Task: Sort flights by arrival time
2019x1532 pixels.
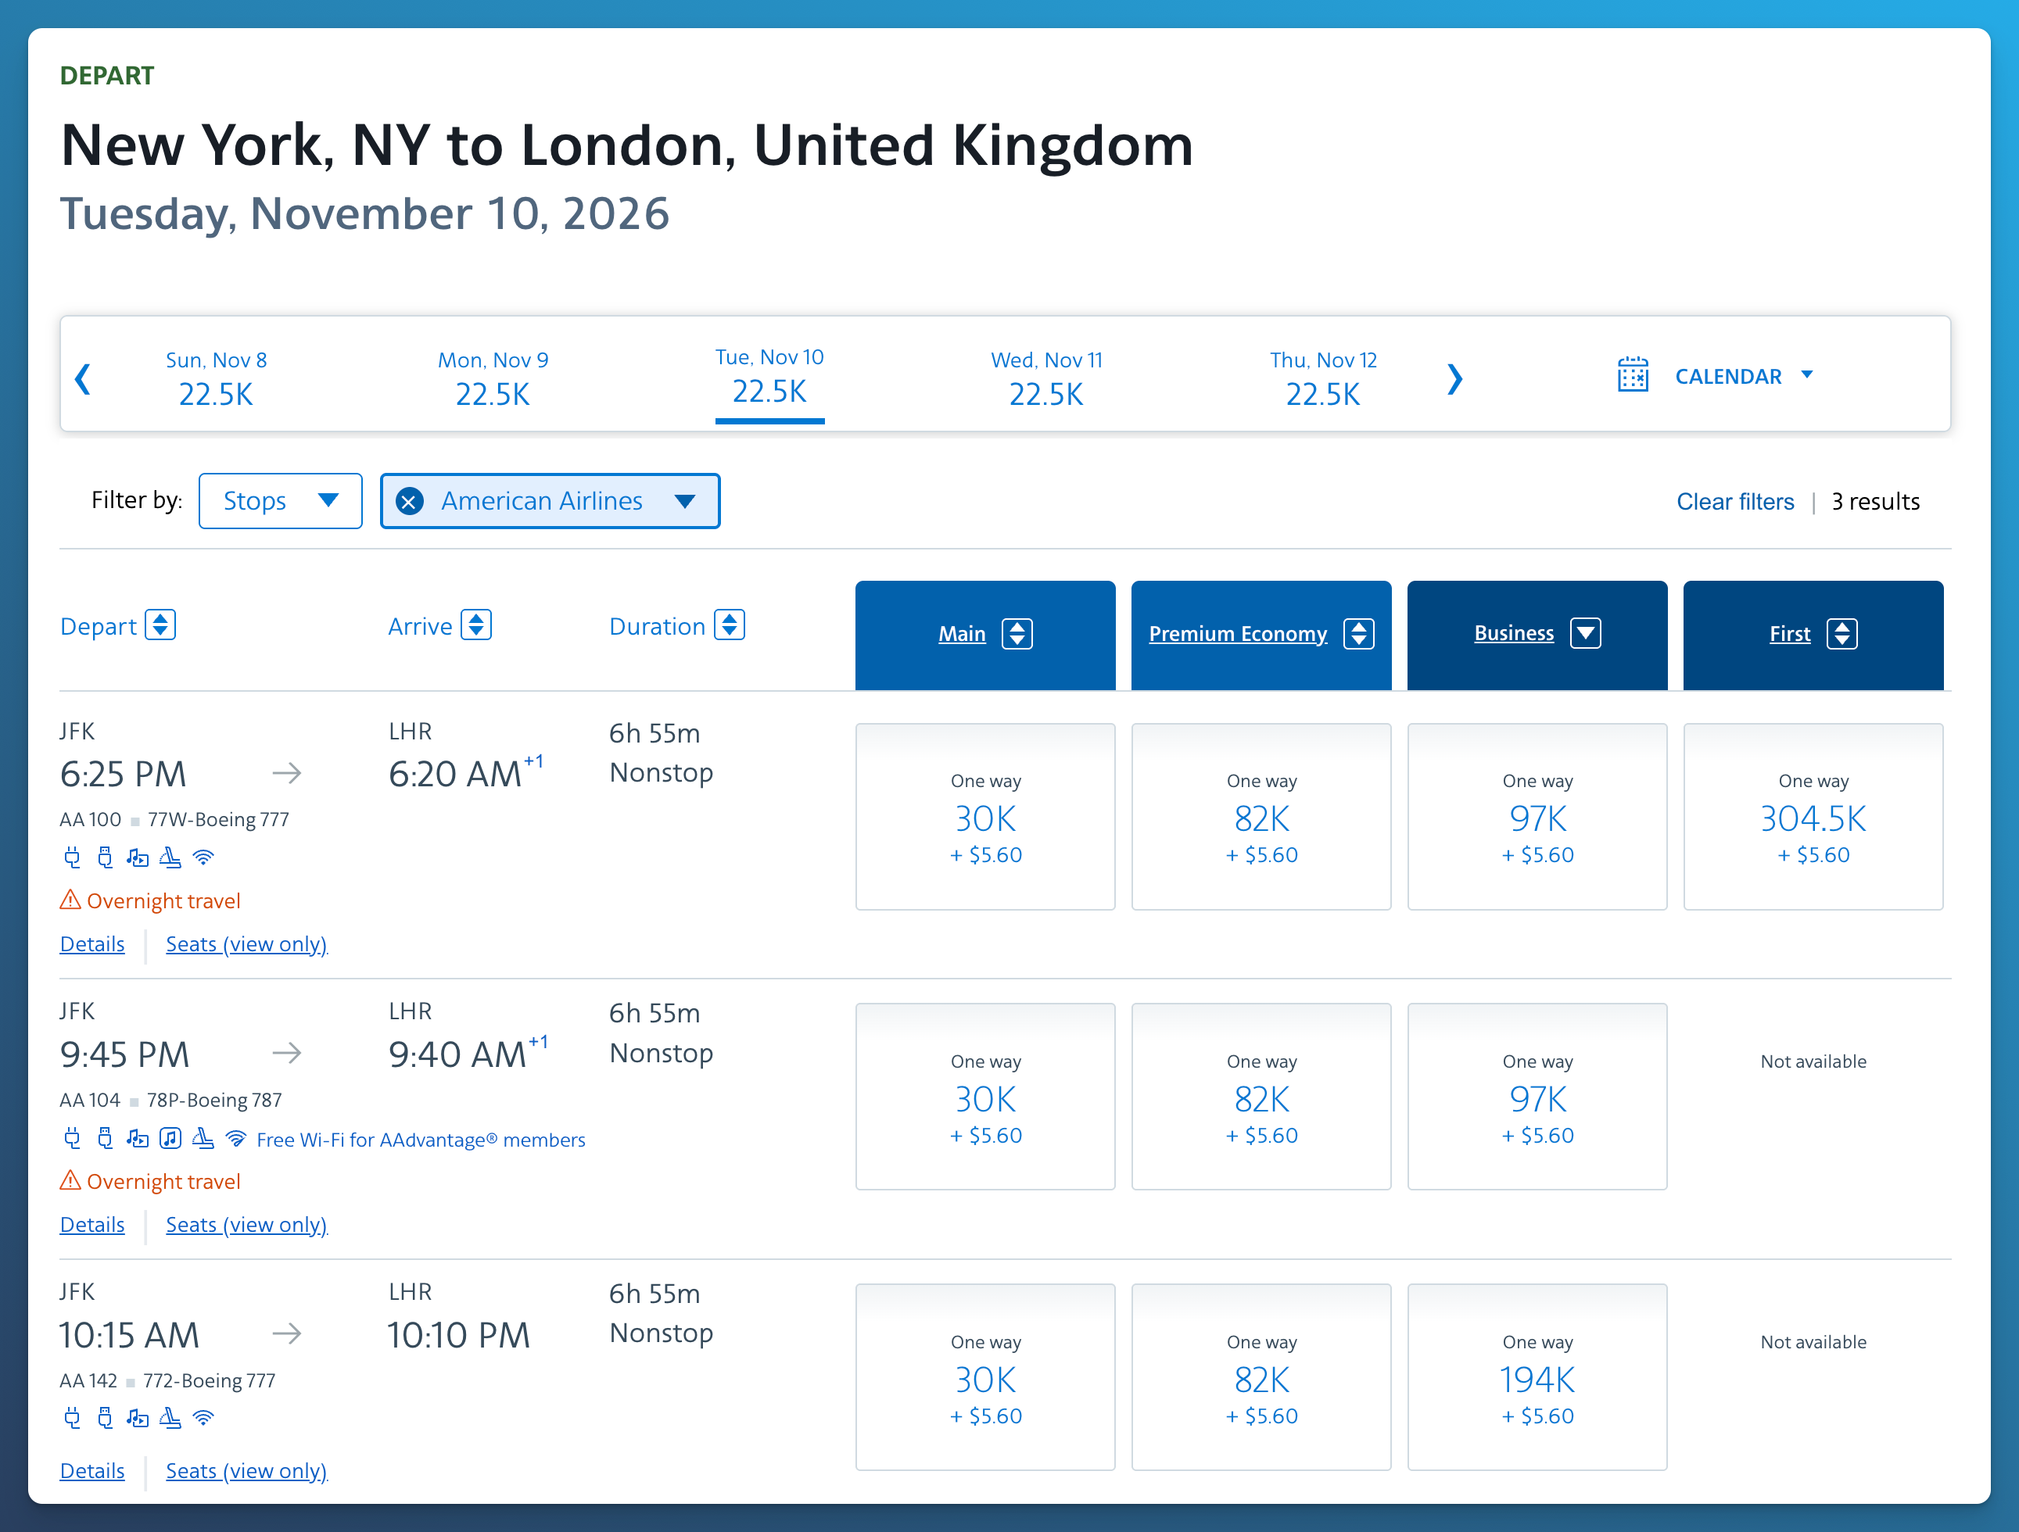Action: click(x=476, y=625)
